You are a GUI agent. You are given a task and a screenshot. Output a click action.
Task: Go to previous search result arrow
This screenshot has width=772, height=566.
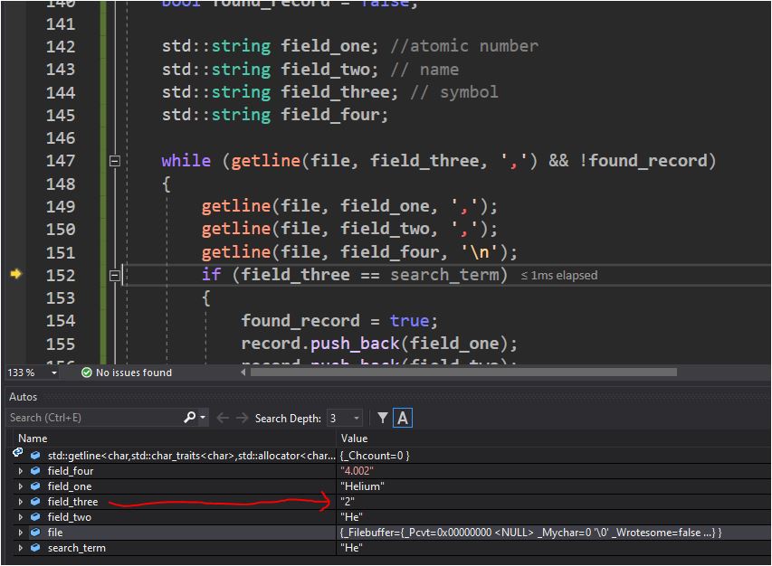tap(223, 418)
